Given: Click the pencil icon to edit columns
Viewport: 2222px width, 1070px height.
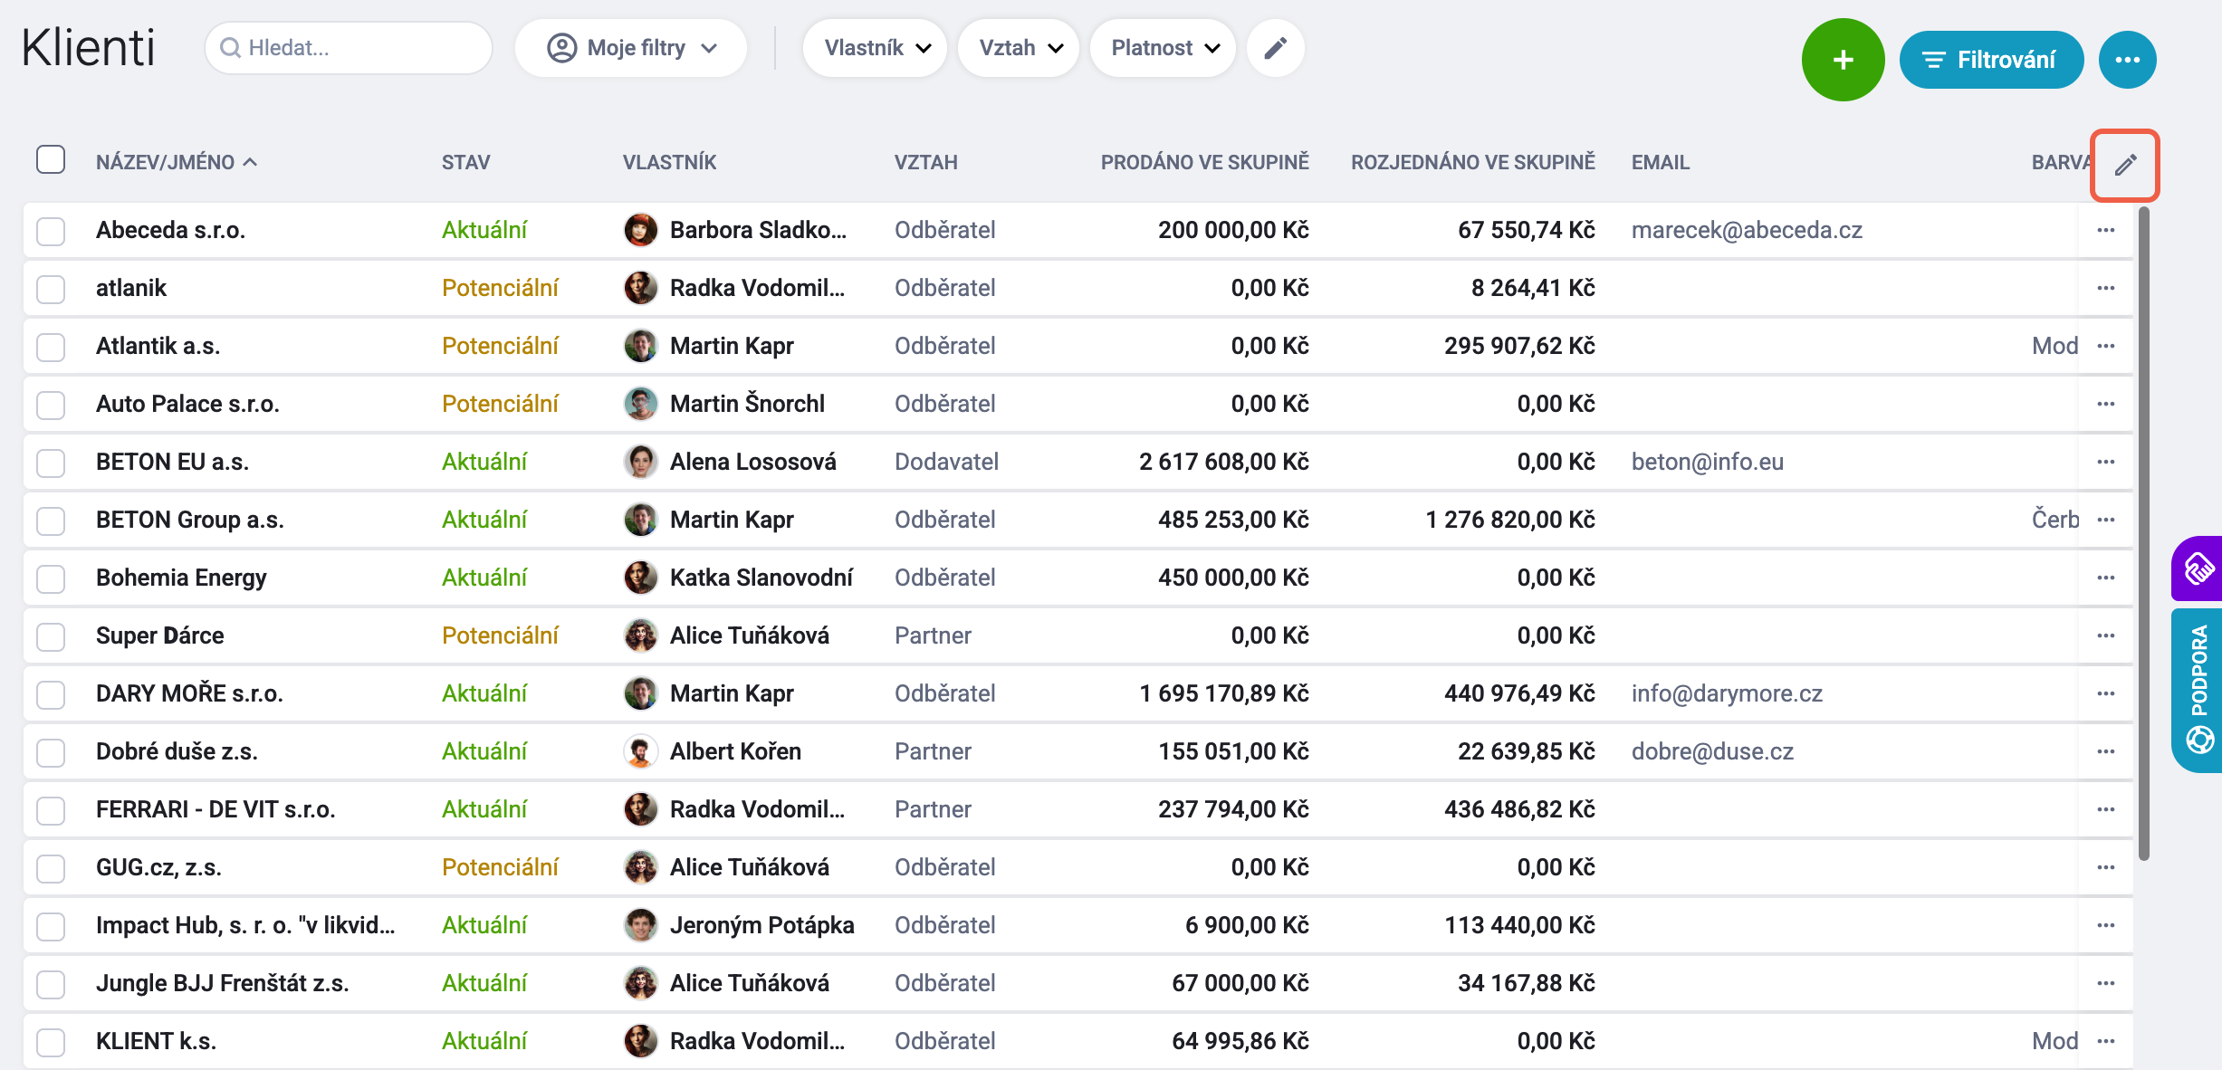Looking at the screenshot, I should pos(2125,165).
